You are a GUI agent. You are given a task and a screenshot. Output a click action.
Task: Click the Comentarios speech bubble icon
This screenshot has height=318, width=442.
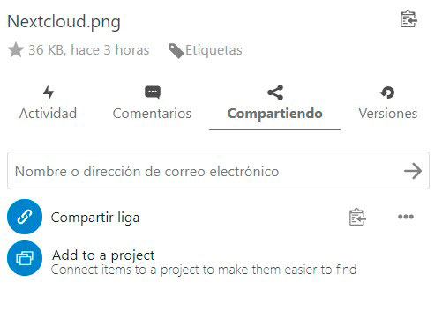click(153, 92)
